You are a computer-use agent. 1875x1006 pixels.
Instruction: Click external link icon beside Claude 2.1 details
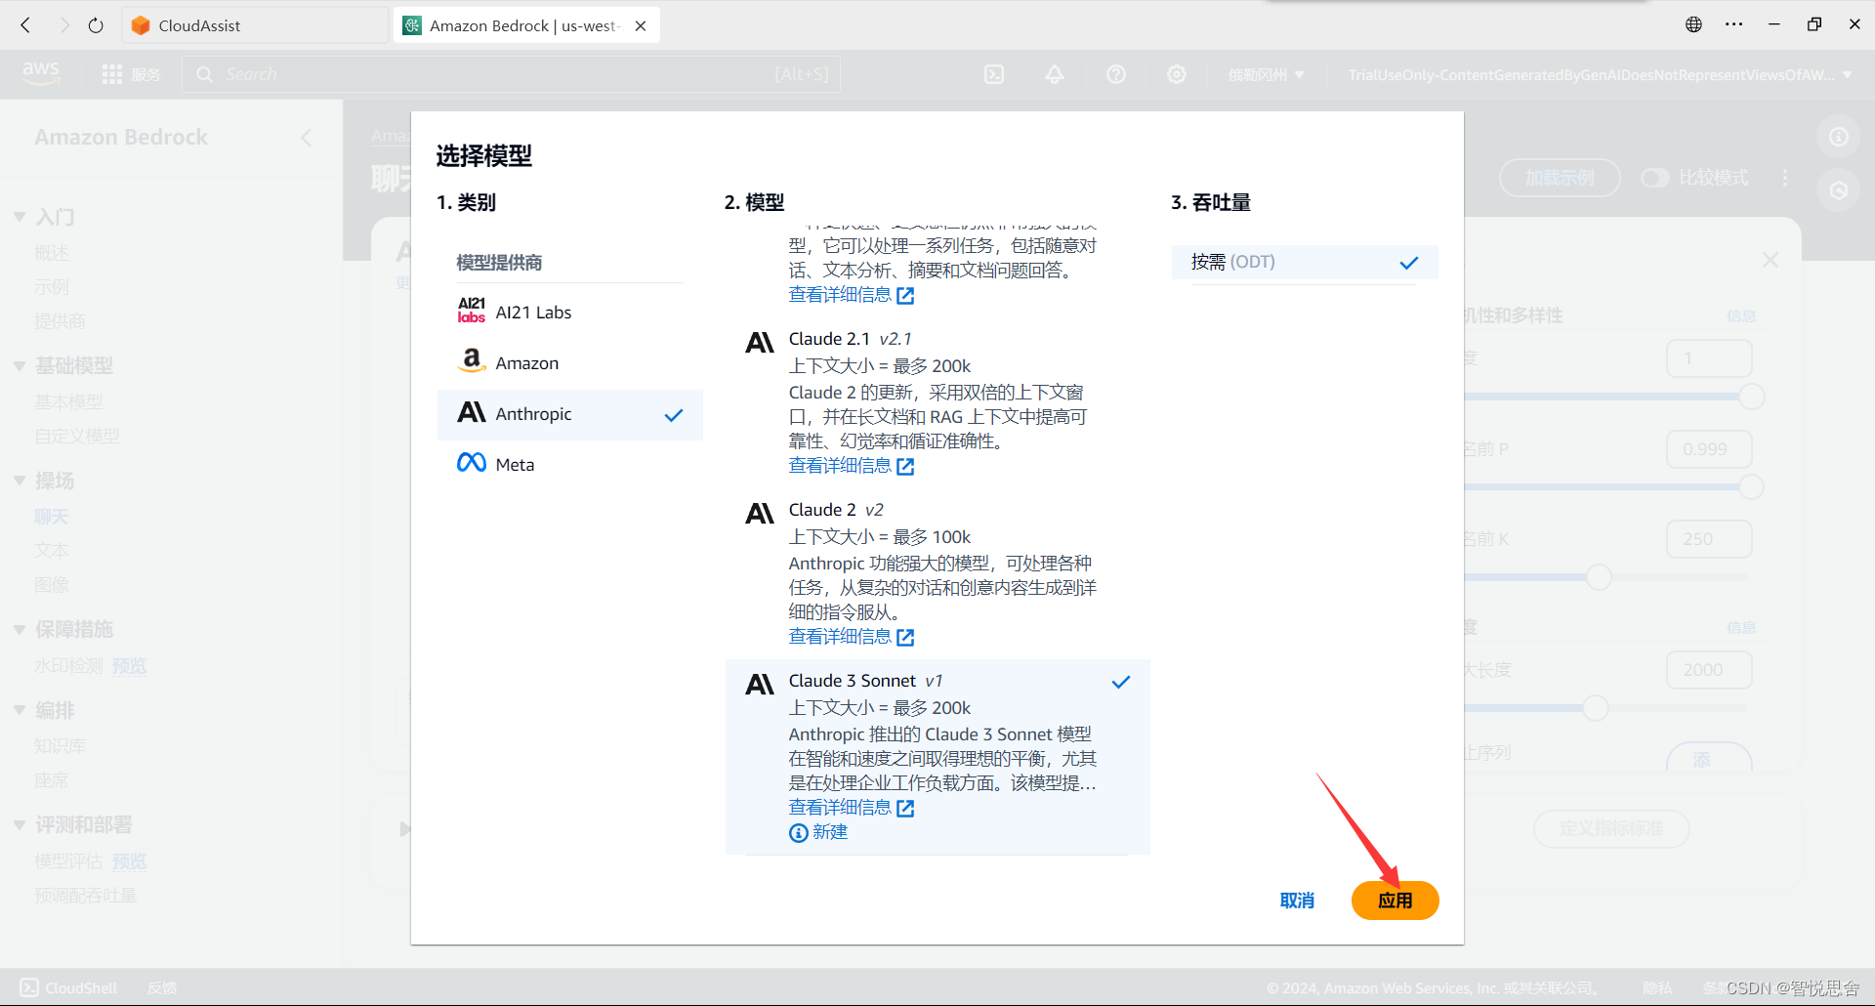click(x=905, y=467)
